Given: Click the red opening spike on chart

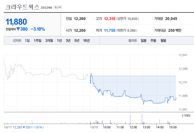Looking at the screenshot, I should [91, 75].
